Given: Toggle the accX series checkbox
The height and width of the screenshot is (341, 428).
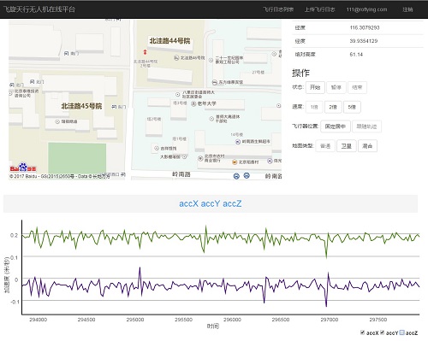Looking at the screenshot, I should (x=363, y=332).
